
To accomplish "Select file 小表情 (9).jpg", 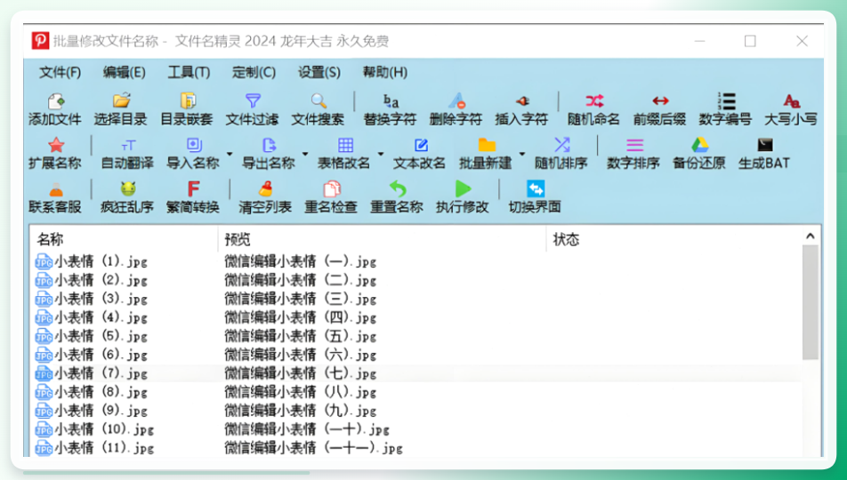I will click(92, 411).
